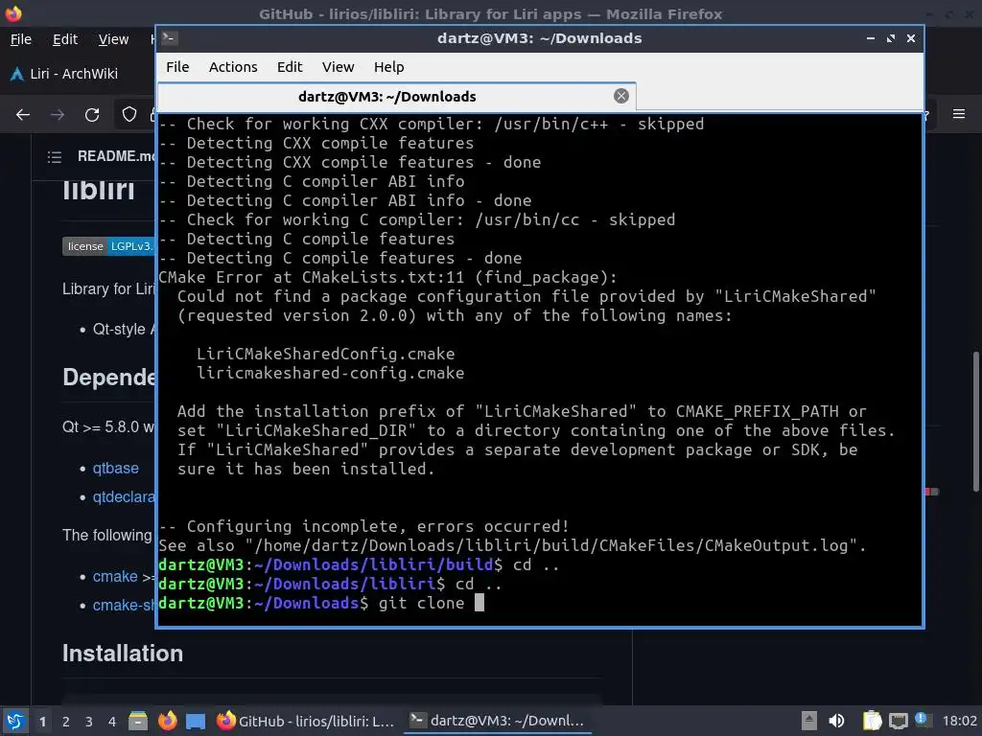Click the license LGPLv3 badge
Screen dimensions: 982x736
[108, 246]
